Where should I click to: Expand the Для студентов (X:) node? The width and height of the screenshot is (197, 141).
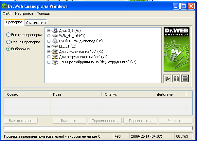(49, 51)
